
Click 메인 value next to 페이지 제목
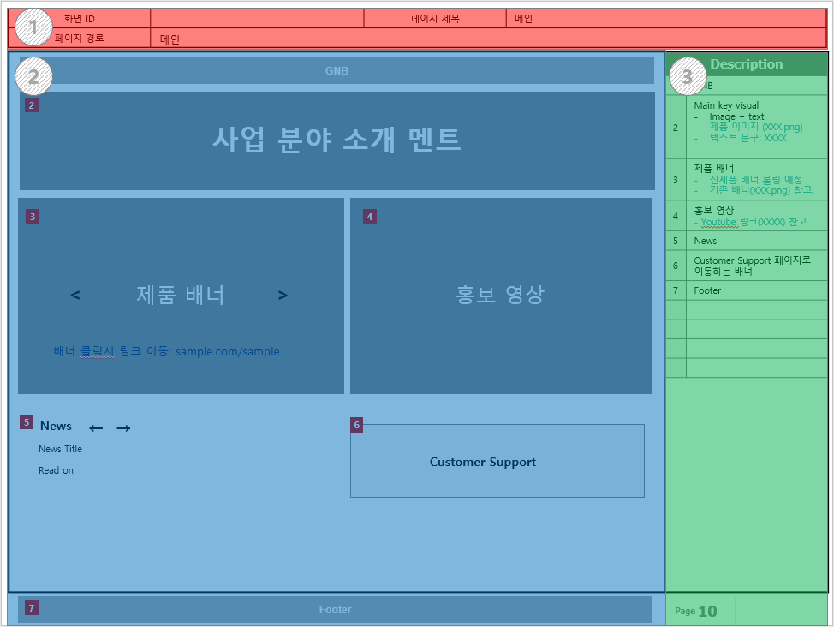click(523, 19)
